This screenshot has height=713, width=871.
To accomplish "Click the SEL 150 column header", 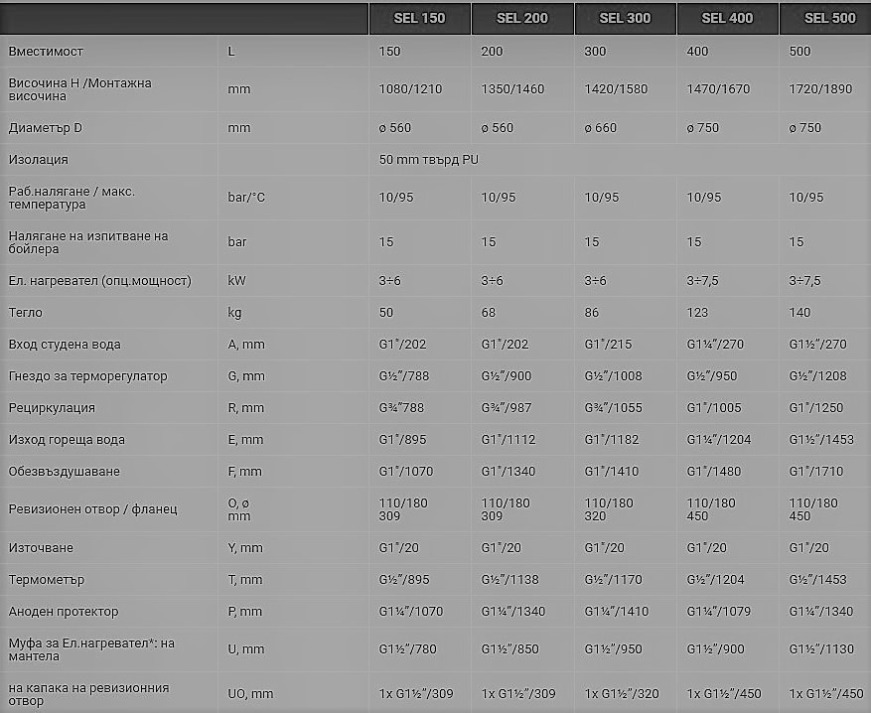I will tap(419, 18).
